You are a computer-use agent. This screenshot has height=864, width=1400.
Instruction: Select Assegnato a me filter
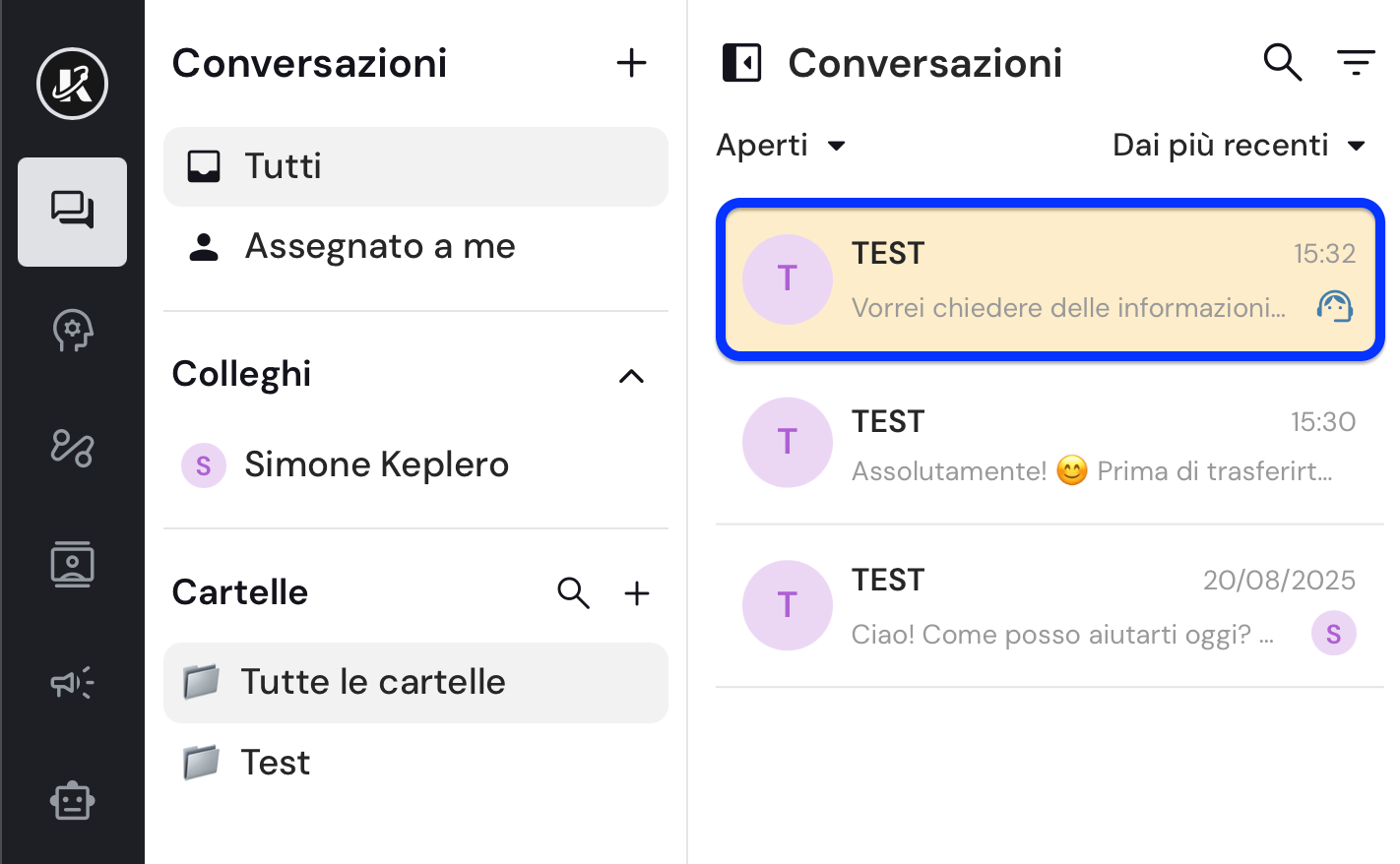click(415, 247)
